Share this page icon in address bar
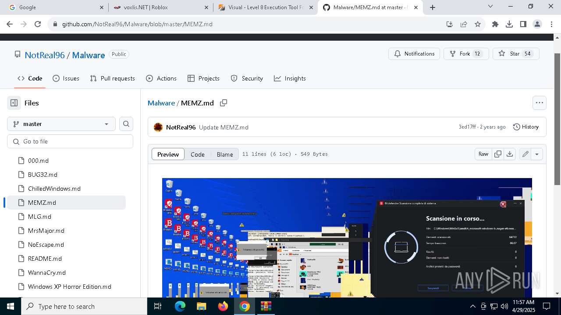561x315 pixels. tap(464, 24)
